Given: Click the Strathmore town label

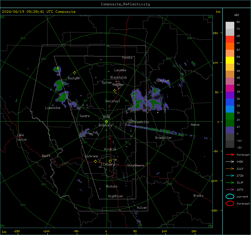Looking at the screenshot, I should [136, 165].
